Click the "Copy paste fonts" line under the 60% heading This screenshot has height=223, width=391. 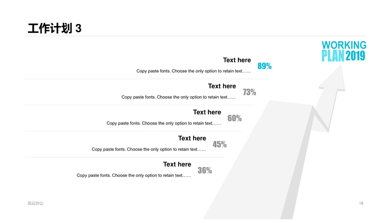164,123
